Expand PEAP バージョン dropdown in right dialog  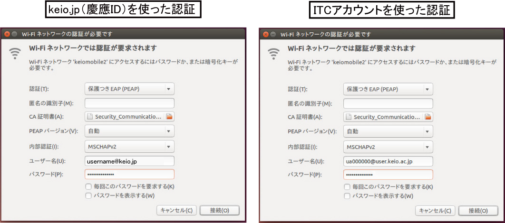click(x=388, y=131)
